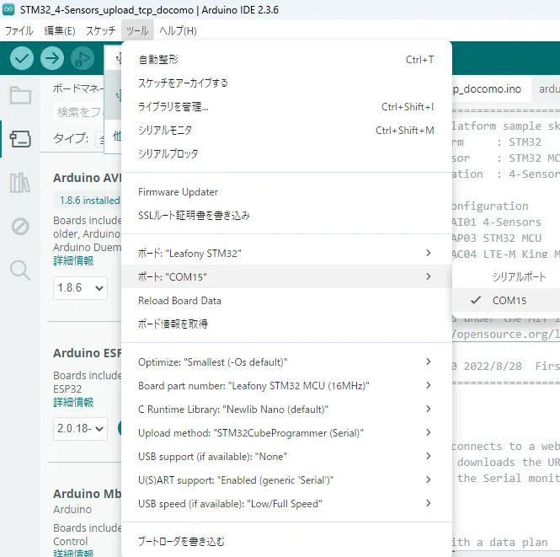Open the Boards Manager sidebar icon
Image resolution: width=560 pixels, height=557 pixels.
[20, 139]
